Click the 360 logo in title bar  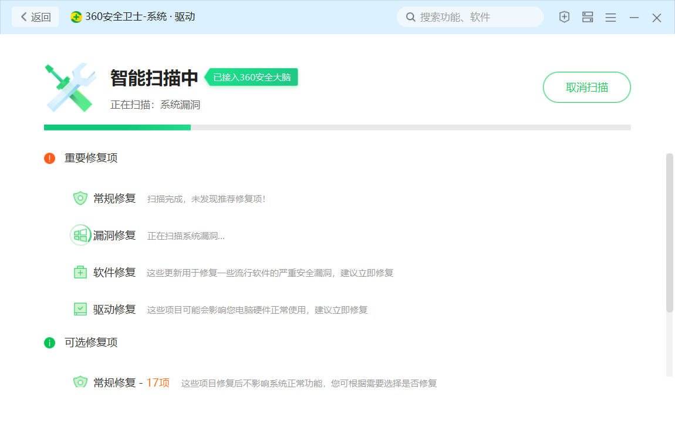point(76,17)
